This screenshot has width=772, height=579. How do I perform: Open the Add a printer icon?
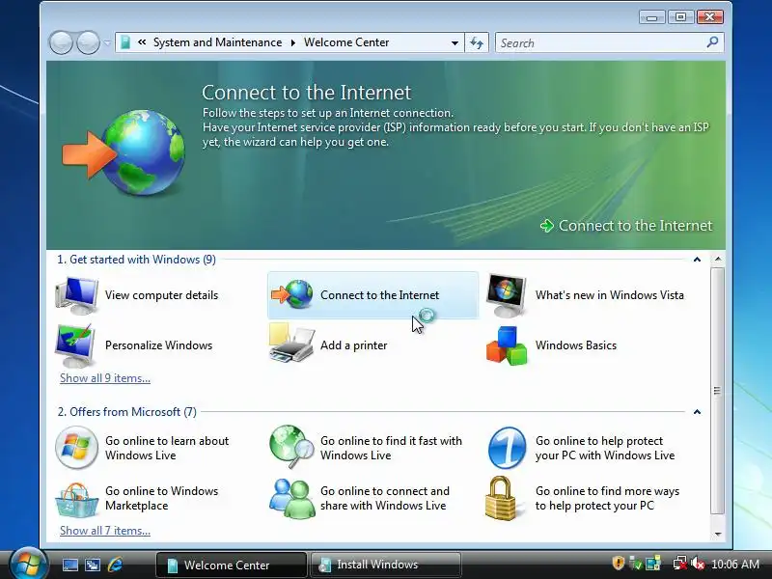tap(291, 344)
